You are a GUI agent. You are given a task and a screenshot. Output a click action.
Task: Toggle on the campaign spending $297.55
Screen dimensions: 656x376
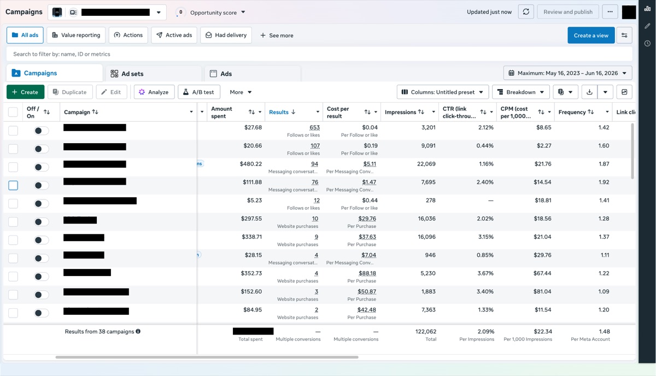[x=41, y=222]
